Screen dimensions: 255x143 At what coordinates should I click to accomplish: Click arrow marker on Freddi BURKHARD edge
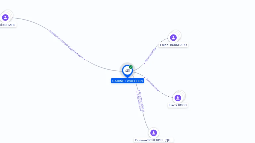pyautogui.click(x=144, y=63)
